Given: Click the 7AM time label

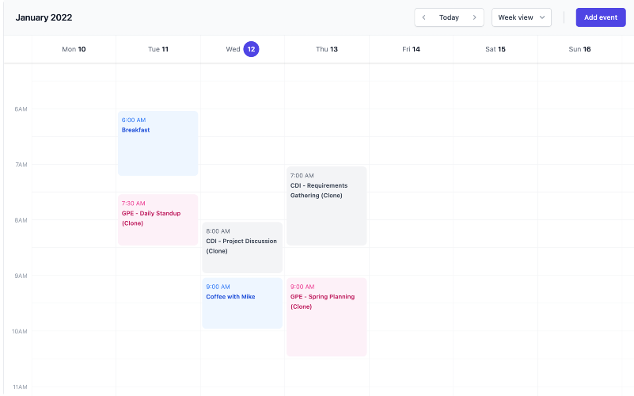Looking at the screenshot, I should click(x=21, y=164).
